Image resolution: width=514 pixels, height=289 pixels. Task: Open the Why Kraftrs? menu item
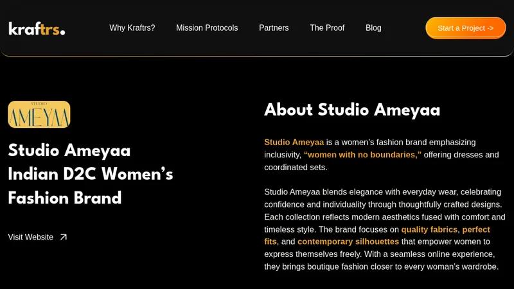pos(132,28)
